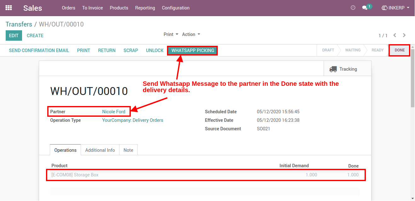Select the Ready status stage
415x201 pixels.
tap(378, 50)
